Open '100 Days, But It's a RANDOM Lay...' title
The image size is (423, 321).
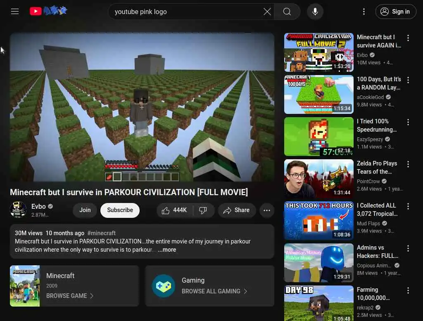379,83
